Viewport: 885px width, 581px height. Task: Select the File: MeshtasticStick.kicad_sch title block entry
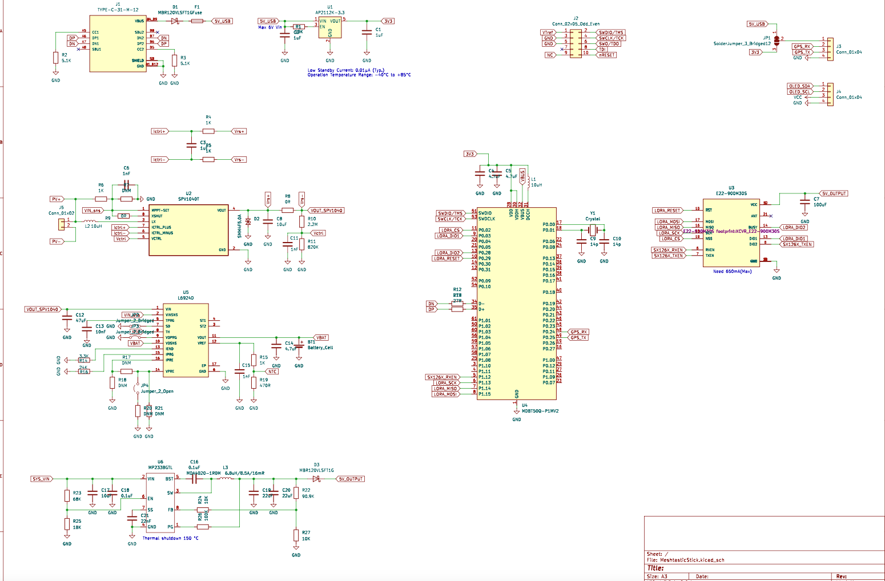[x=685, y=560]
